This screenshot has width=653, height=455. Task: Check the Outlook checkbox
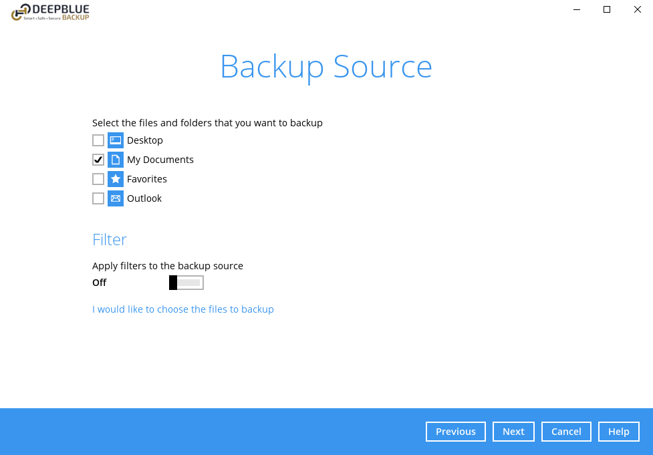98,198
